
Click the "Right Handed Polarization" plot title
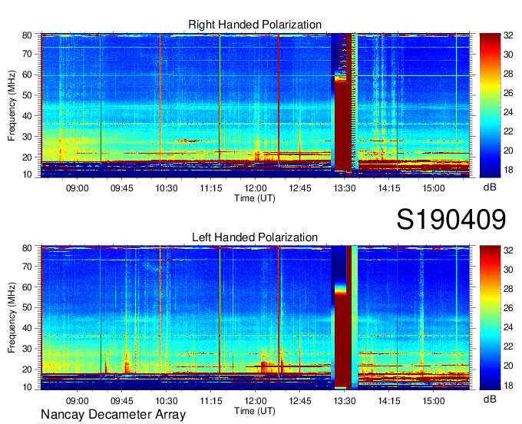click(255, 25)
